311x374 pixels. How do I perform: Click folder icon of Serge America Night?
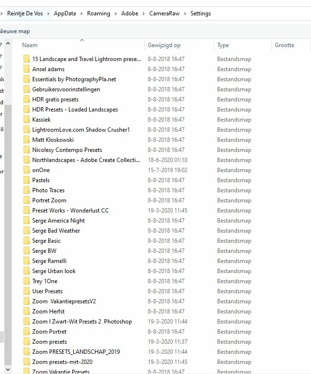(x=26, y=220)
